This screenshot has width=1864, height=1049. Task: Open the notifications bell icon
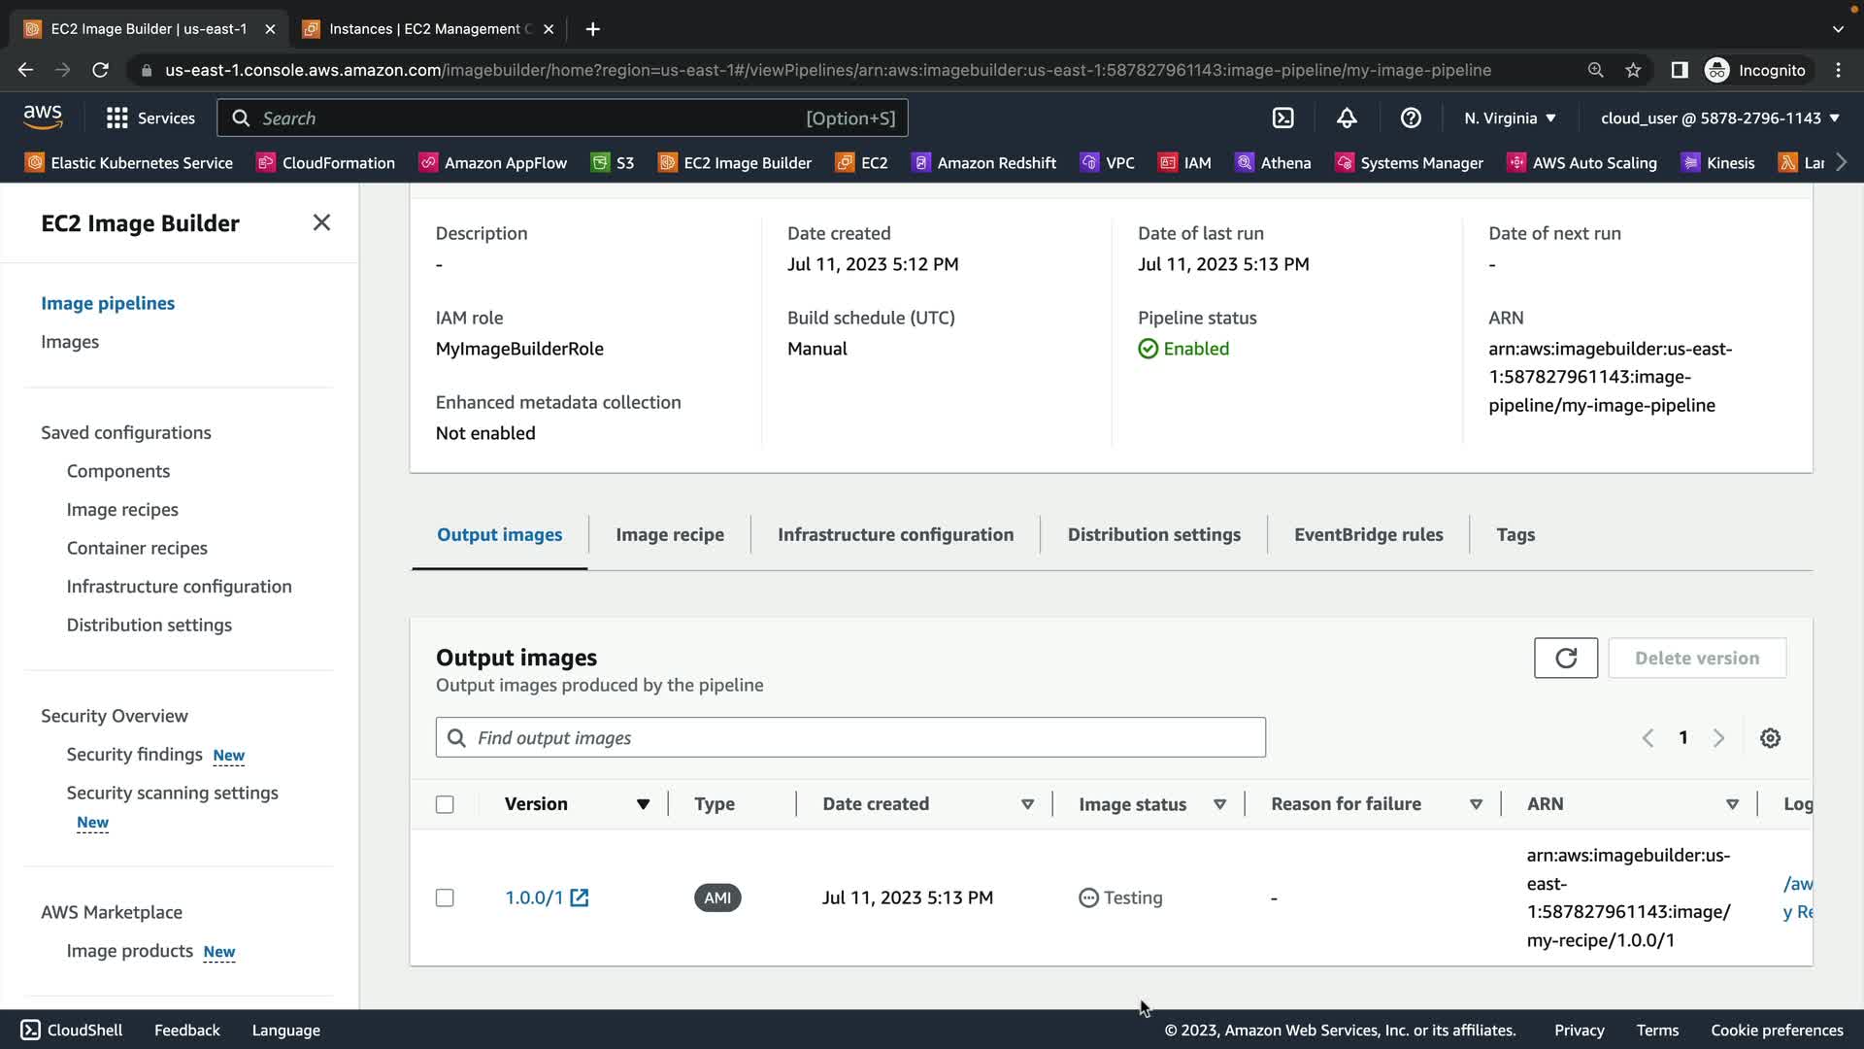pyautogui.click(x=1347, y=118)
